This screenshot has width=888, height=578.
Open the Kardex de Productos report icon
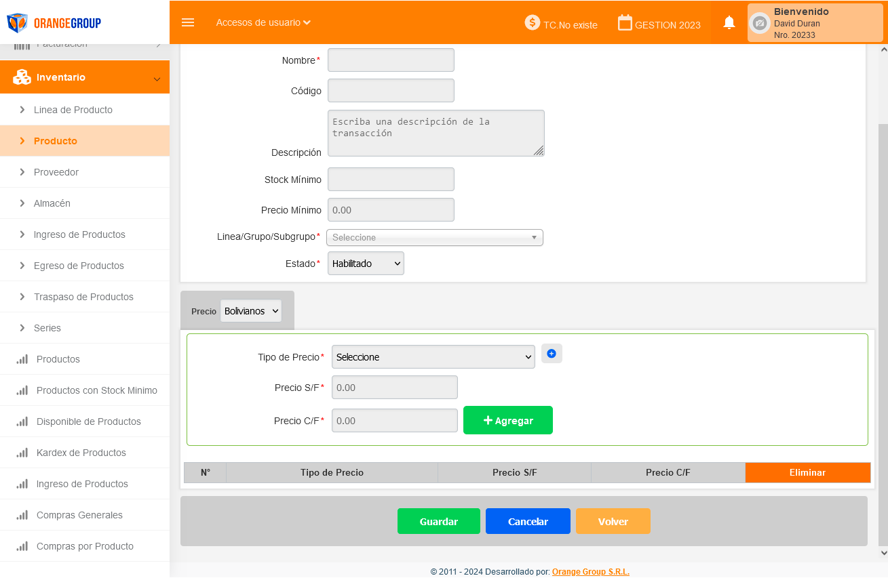point(22,453)
